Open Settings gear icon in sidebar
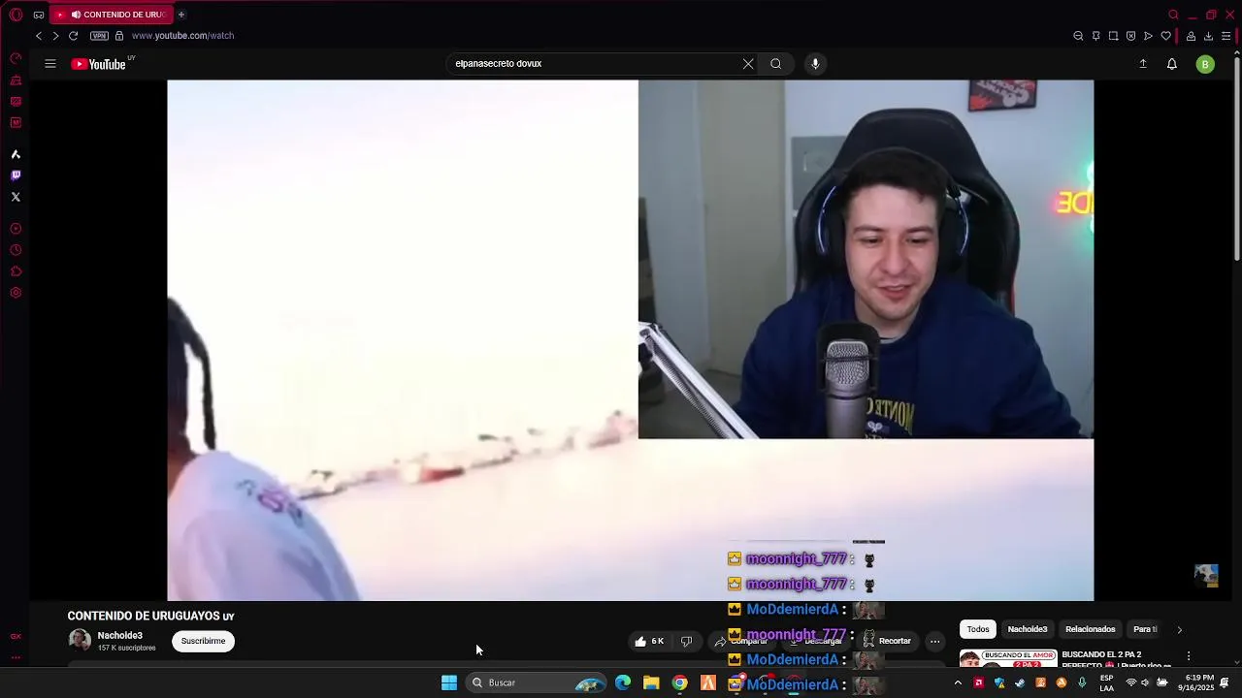1242x698 pixels. pyautogui.click(x=16, y=293)
